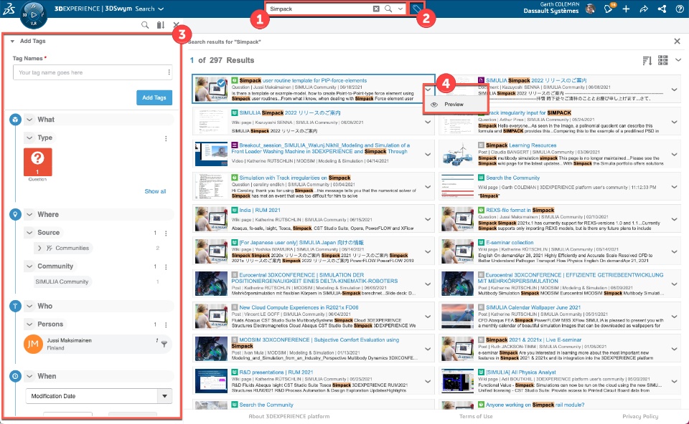Open Source options three-dot menu
The height and width of the screenshot is (424, 689).
(166, 233)
